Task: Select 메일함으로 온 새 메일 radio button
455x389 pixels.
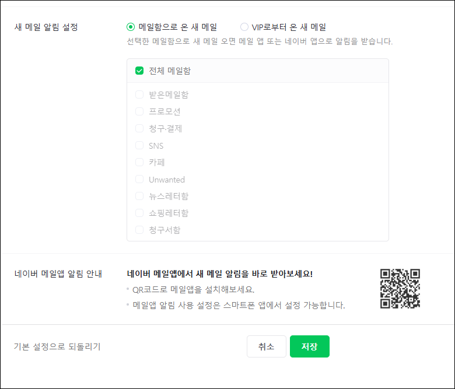Action: tap(131, 27)
